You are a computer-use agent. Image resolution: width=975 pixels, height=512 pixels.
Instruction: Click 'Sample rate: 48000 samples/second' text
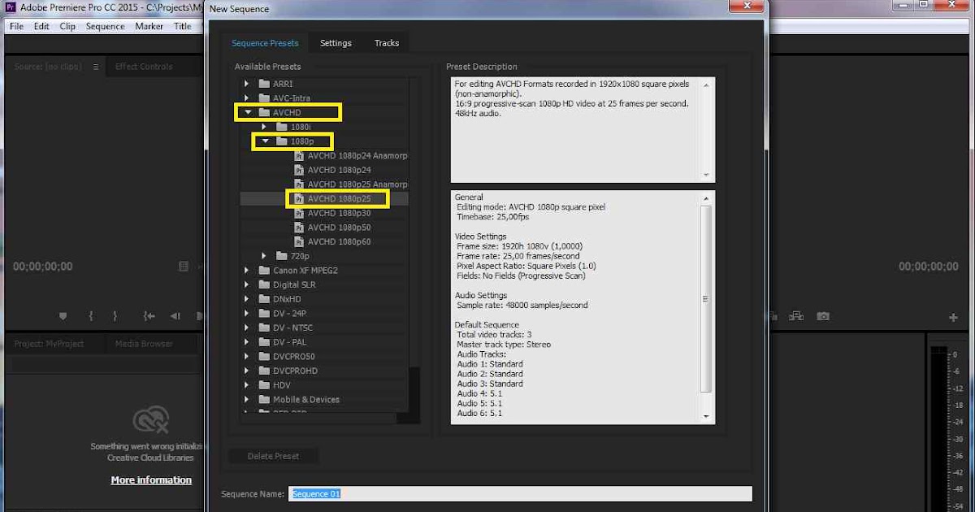(x=522, y=305)
